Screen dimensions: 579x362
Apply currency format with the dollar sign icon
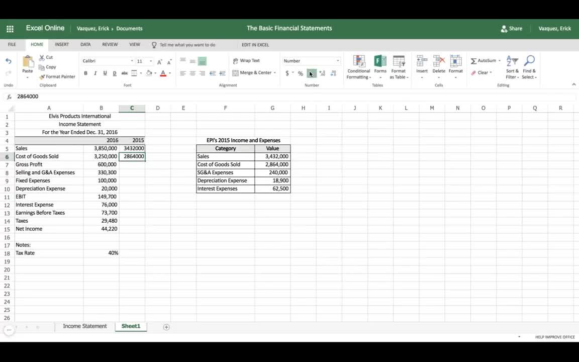tap(287, 73)
